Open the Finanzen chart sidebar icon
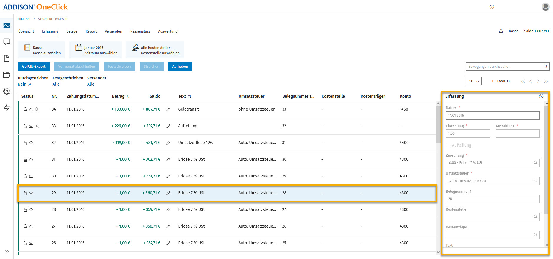This screenshot has height=259, width=553. pyautogui.click(x=7, y=26)
